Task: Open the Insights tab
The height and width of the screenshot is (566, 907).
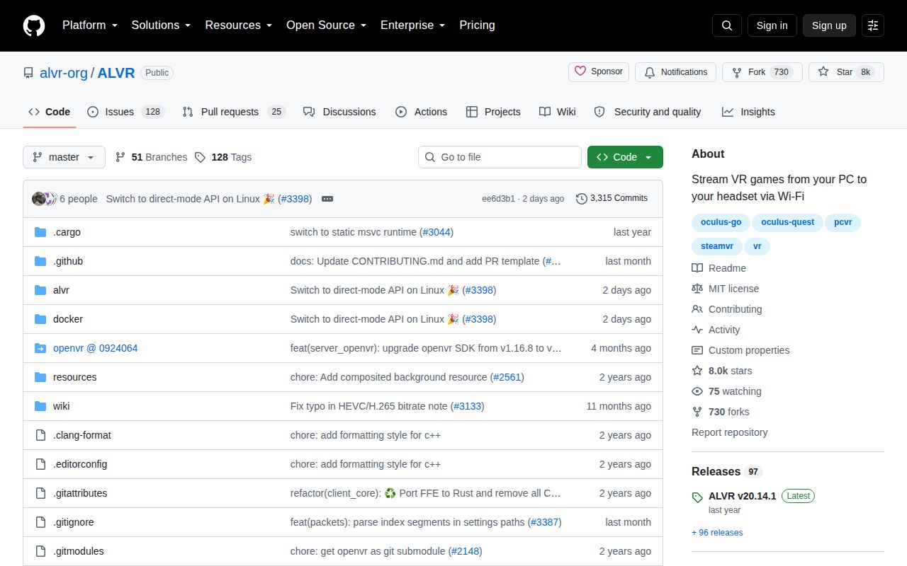Action: (x=748, y=112)
